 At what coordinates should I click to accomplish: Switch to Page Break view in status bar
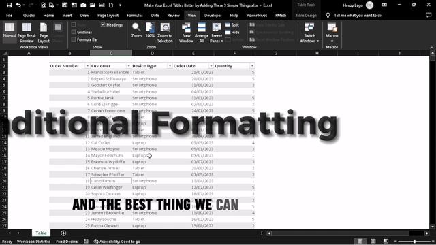pos(386,241)
